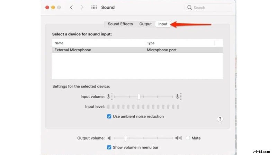
Task: Switch to the Output tab
Action: pos(145,24)
